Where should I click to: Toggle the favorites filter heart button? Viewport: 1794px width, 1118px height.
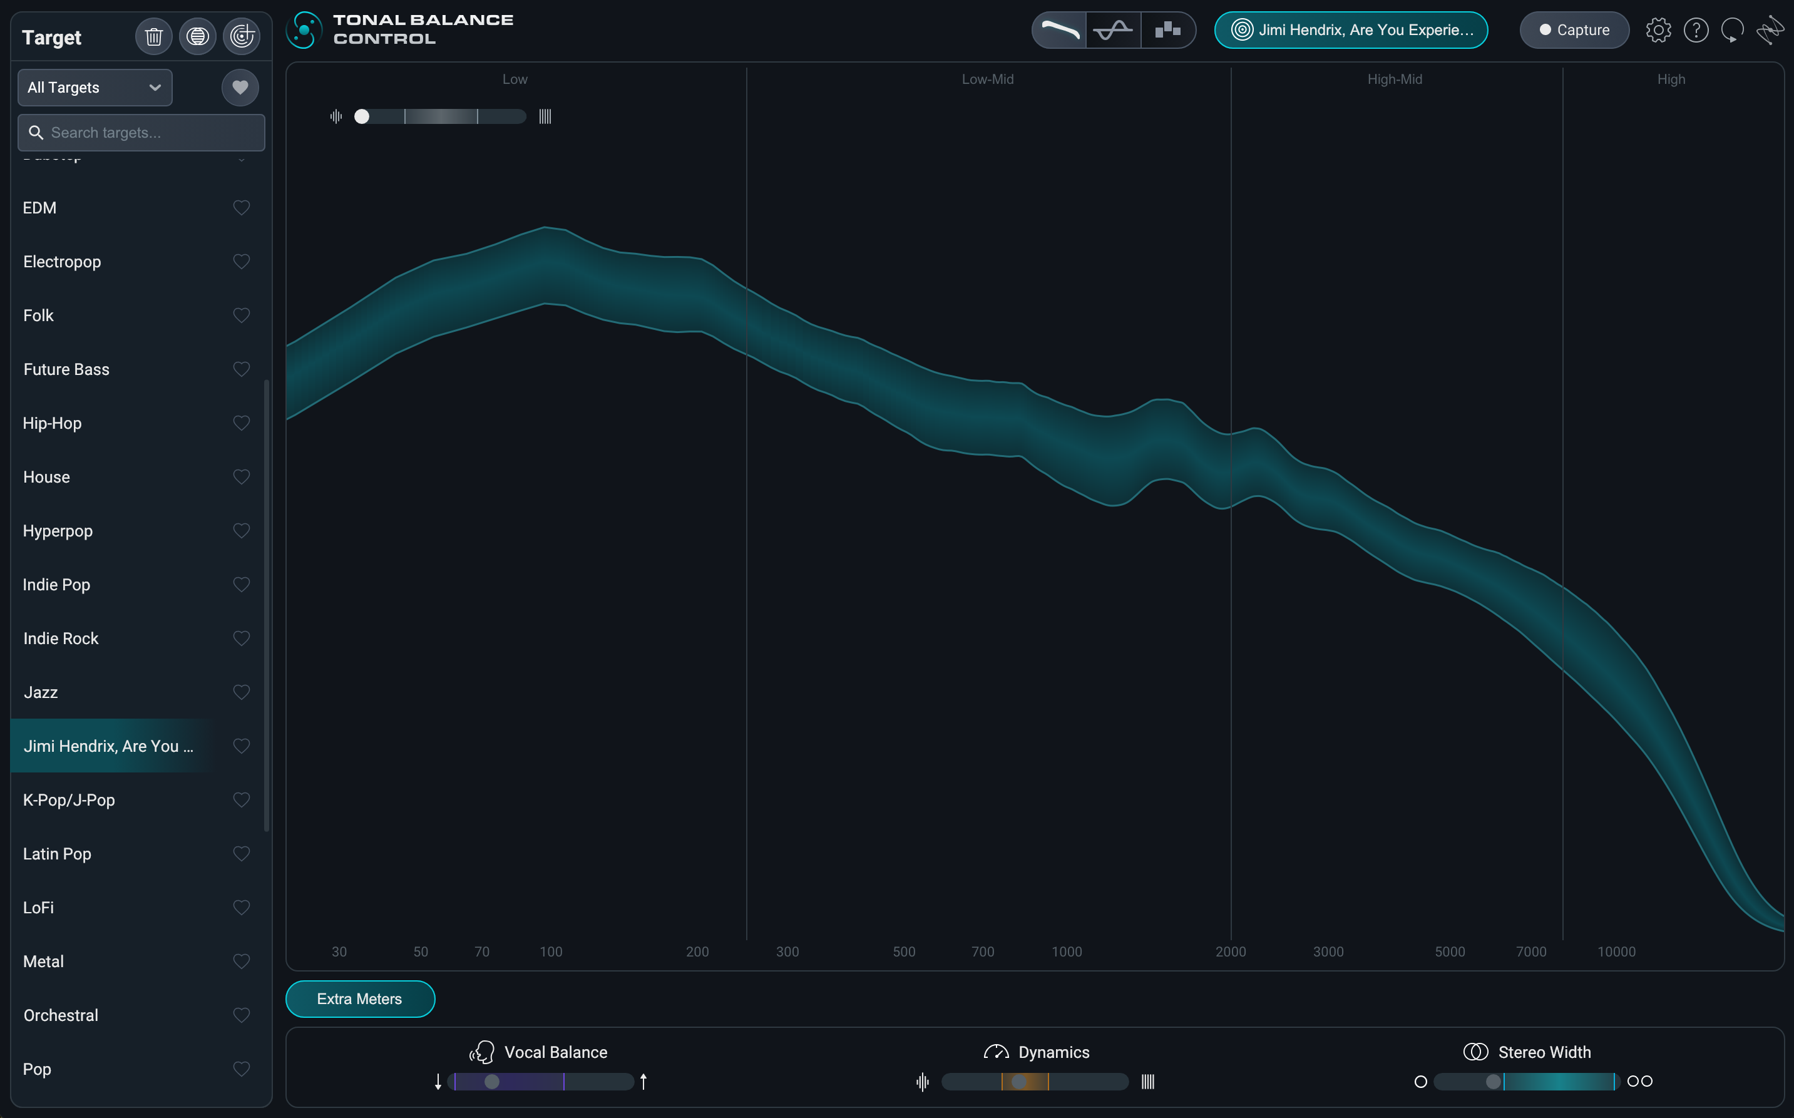click(x=240, y=87)
